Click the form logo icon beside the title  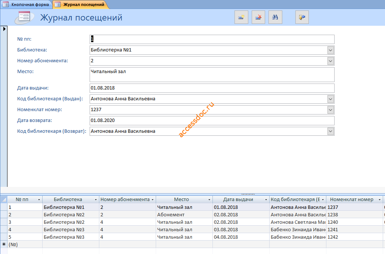[24, 18]
